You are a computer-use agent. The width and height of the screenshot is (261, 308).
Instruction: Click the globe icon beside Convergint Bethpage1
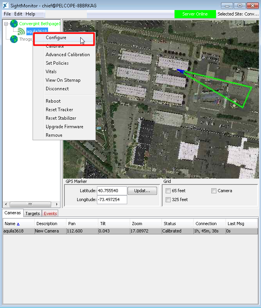click(14, 24)
